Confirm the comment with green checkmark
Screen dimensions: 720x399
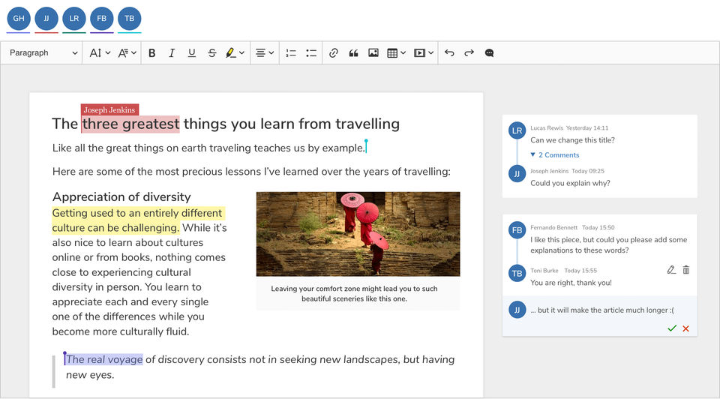pyautogui.click(x=672, y=328)
